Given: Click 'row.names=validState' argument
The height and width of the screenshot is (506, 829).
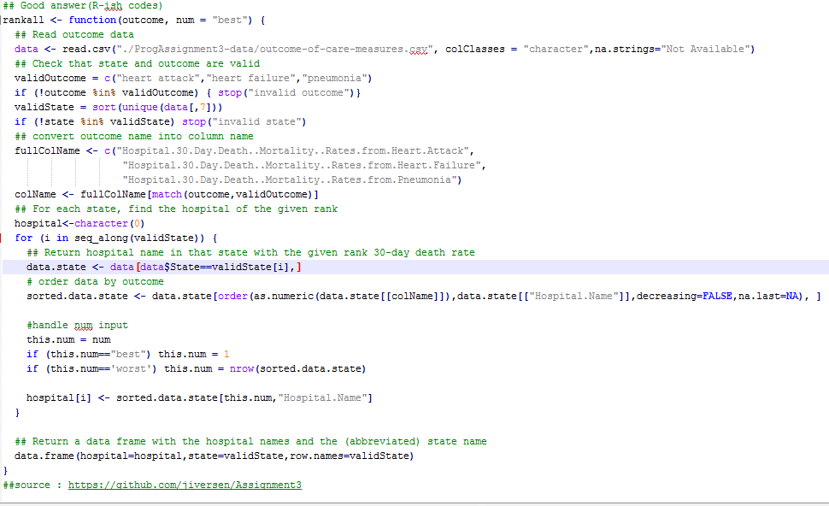Looking at the screenshot, I should (x=349, y=456).
